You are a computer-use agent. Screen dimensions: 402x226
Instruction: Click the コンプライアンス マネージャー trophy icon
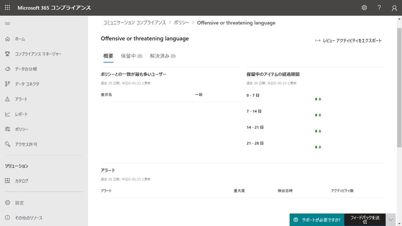click(7, 54)
